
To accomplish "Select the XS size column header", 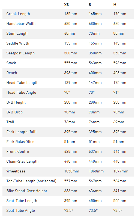I will [66, 5].
